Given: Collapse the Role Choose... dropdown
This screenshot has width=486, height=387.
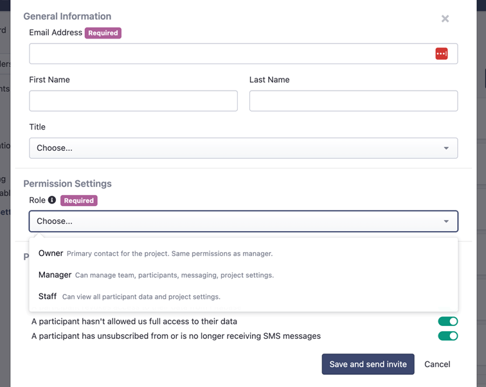Looking at the screenshot, I should tap(243, 221).
